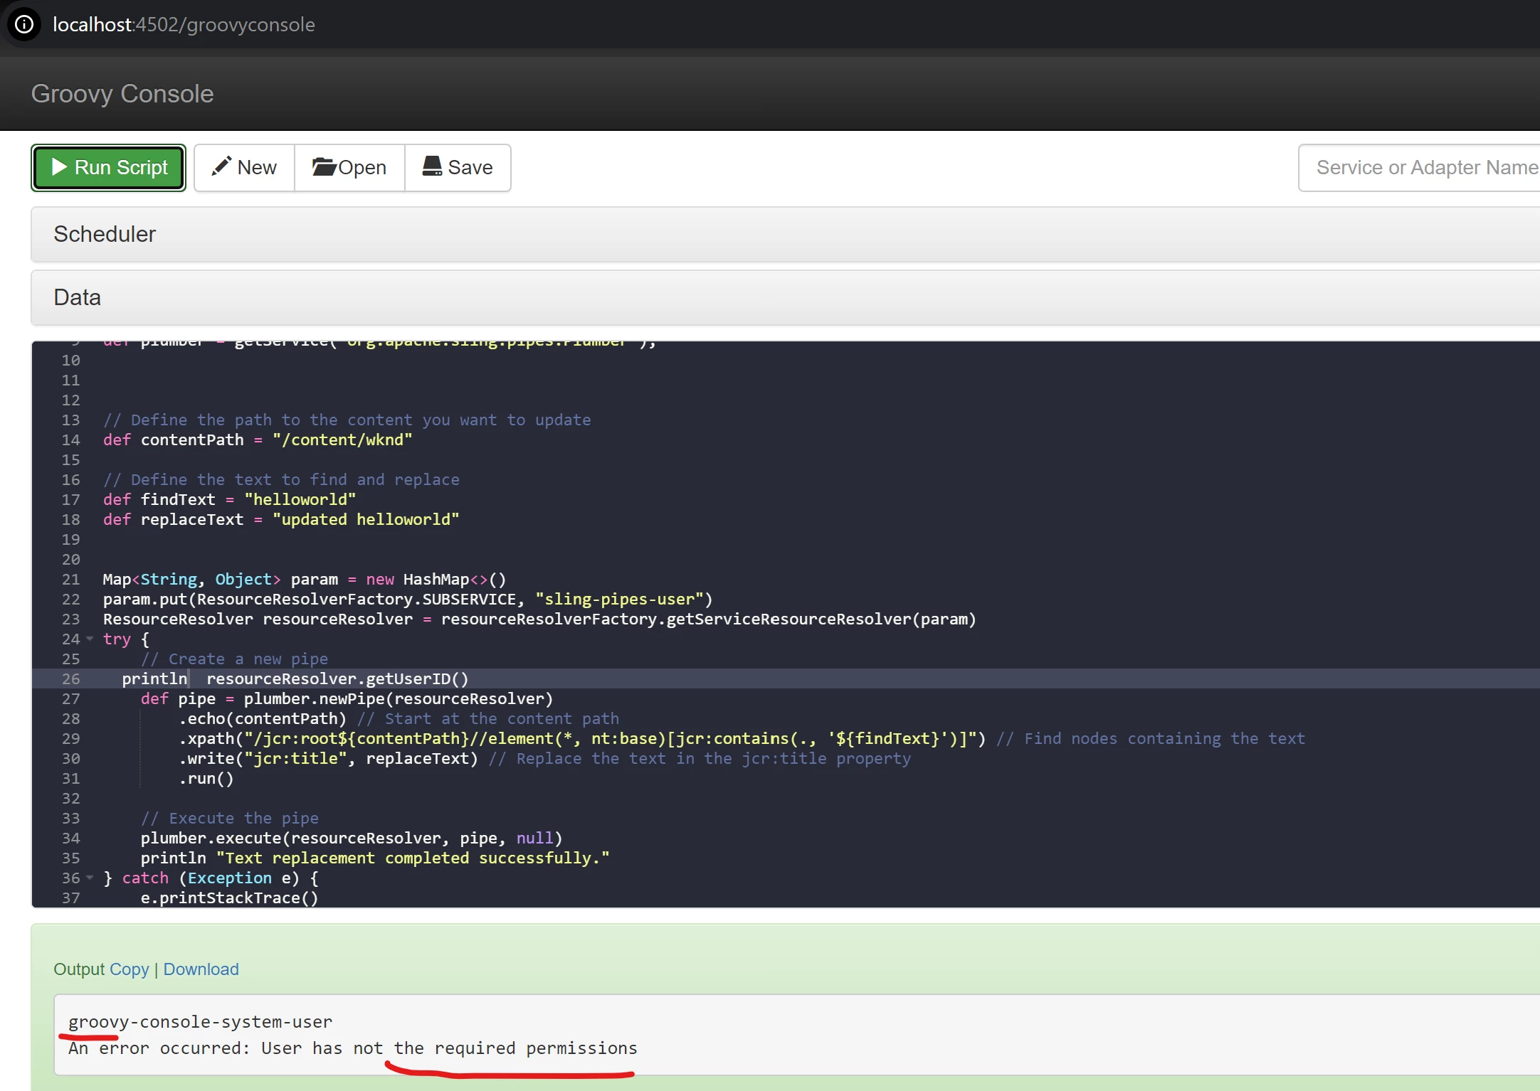Place cursor on line 26 println statement
Viewport: 1540px width, 1091px height.
[154, 678]
